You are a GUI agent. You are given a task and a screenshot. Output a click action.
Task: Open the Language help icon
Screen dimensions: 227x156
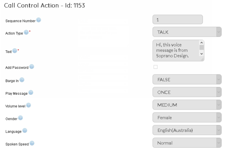(x=25, y=131)
